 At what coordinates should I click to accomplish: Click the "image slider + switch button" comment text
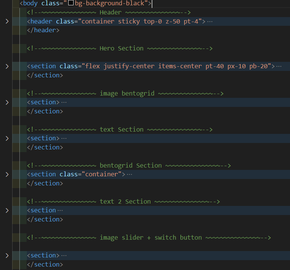(150, 238)
